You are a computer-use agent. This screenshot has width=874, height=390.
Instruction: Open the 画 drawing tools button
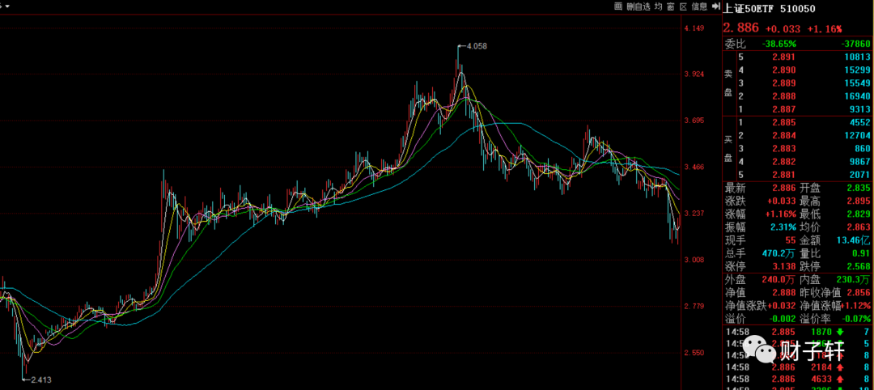tap(618, 6)
